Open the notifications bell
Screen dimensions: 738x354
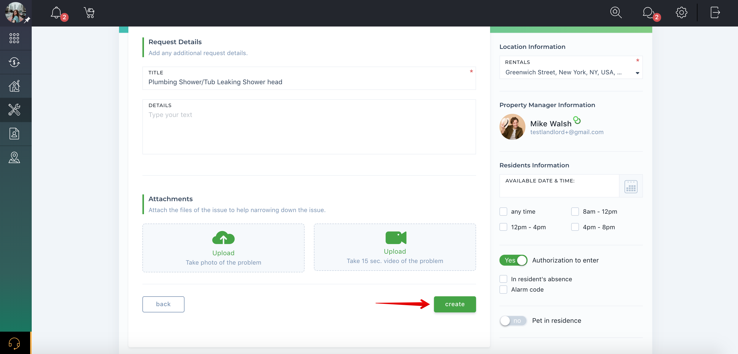(56, 13)
